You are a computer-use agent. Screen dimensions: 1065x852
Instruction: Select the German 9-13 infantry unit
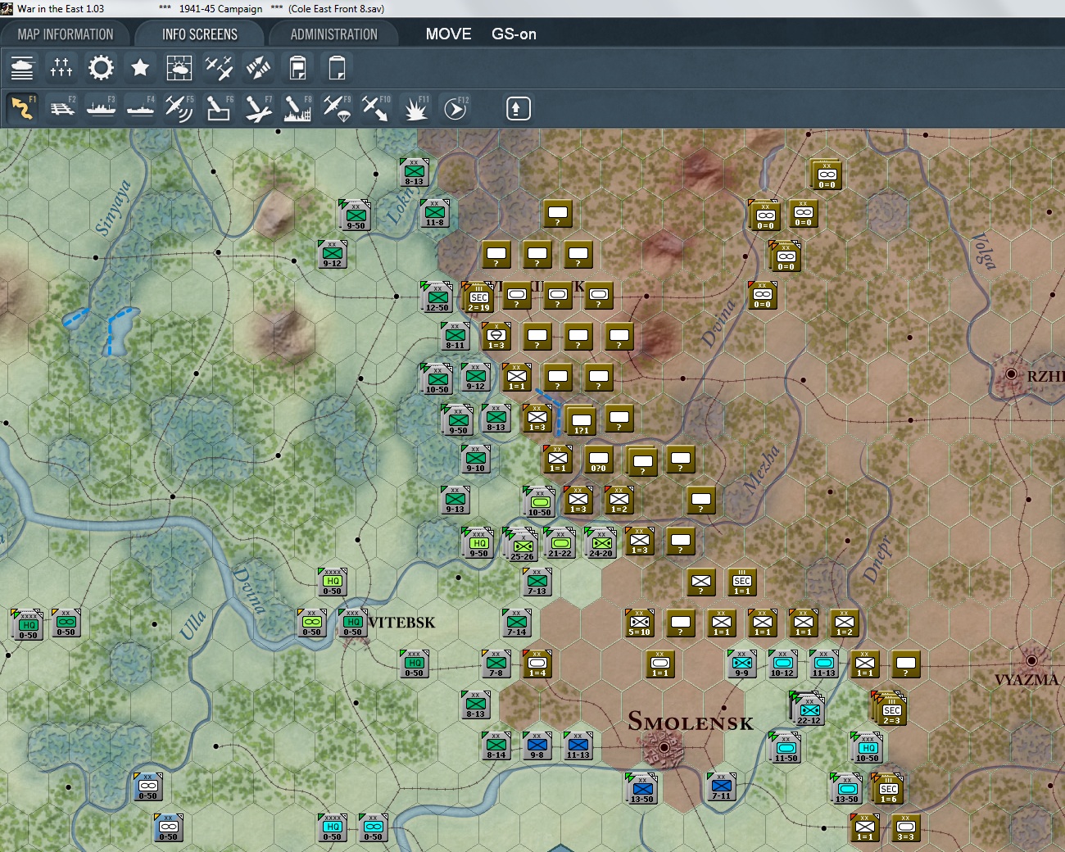coord(455,500)
